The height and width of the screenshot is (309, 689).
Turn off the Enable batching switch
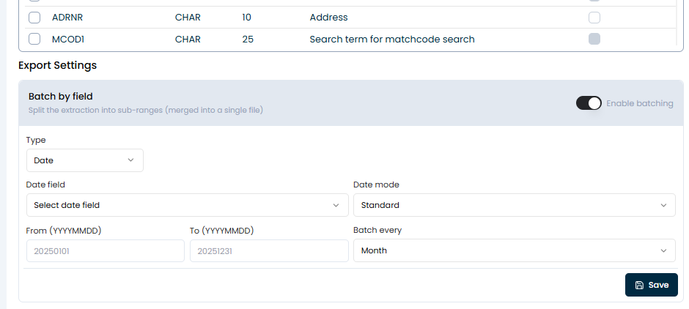pyautogui.click(x=589, y=103)
